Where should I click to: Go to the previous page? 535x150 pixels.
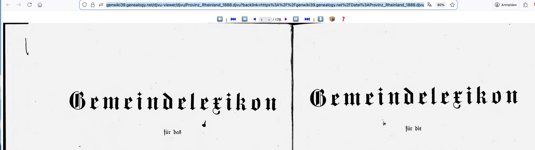point(254,19)
